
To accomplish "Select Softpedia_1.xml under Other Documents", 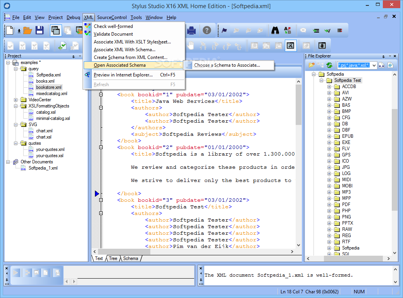I will click(43, 168).
